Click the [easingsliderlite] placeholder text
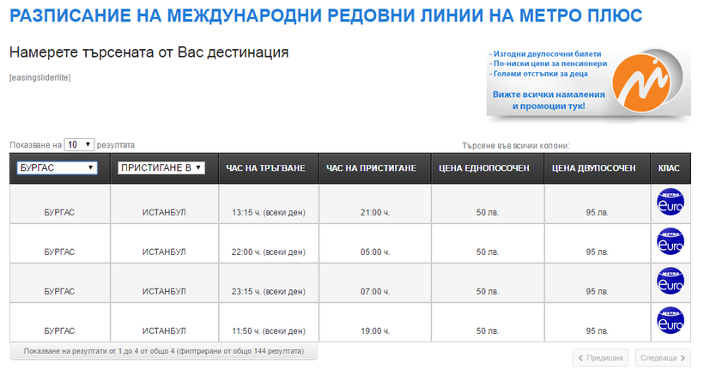 click(x=40, y=77)
